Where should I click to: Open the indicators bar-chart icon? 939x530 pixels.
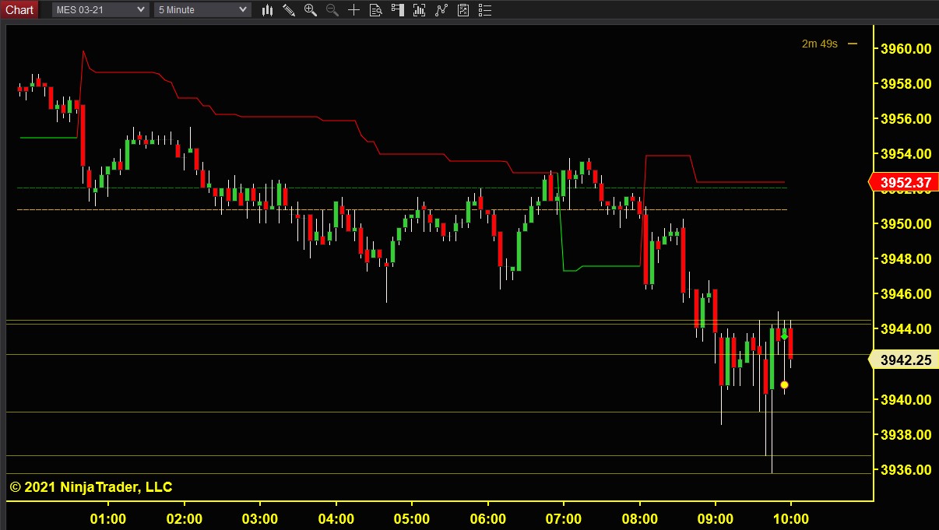coord(420,9)
